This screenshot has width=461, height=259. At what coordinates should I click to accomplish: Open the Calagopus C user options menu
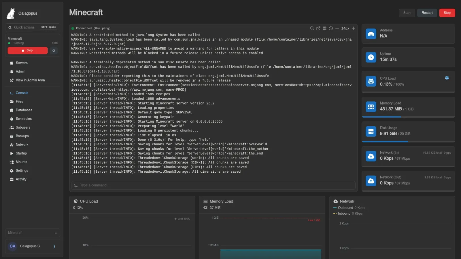(54, 246)
